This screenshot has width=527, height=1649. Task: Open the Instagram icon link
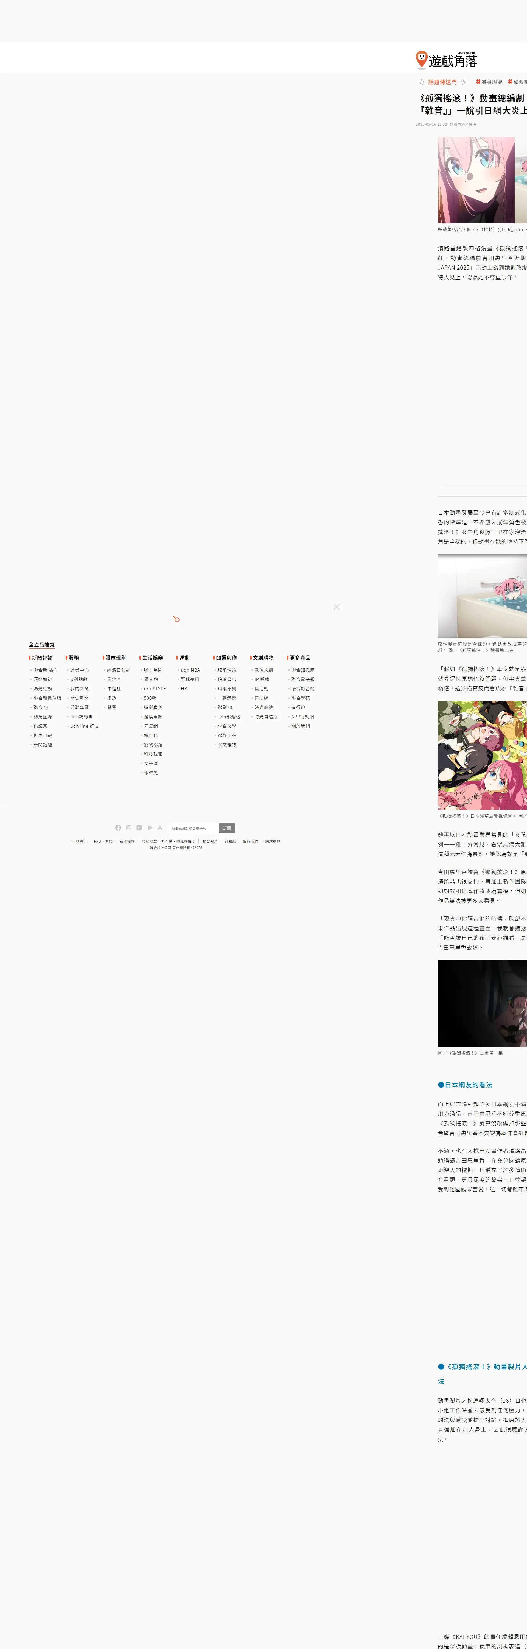click(128, 828)
